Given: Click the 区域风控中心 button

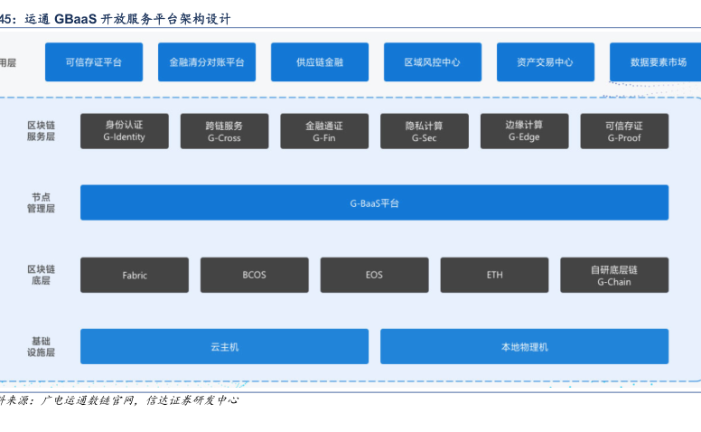Looking at the screenshot, I should point(433,62).
